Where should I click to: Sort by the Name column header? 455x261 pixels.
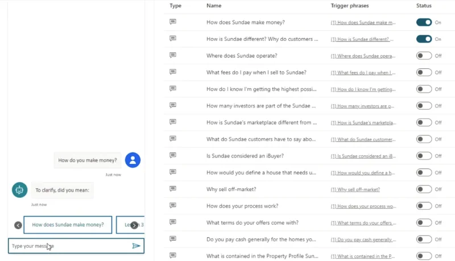tap(214, 6)
